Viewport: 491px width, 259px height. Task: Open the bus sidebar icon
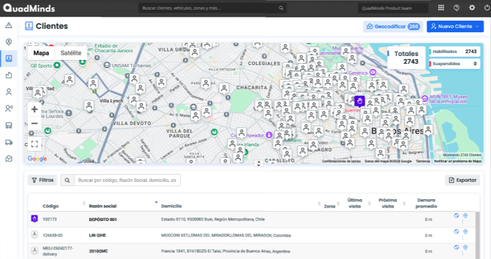(9, 126)
